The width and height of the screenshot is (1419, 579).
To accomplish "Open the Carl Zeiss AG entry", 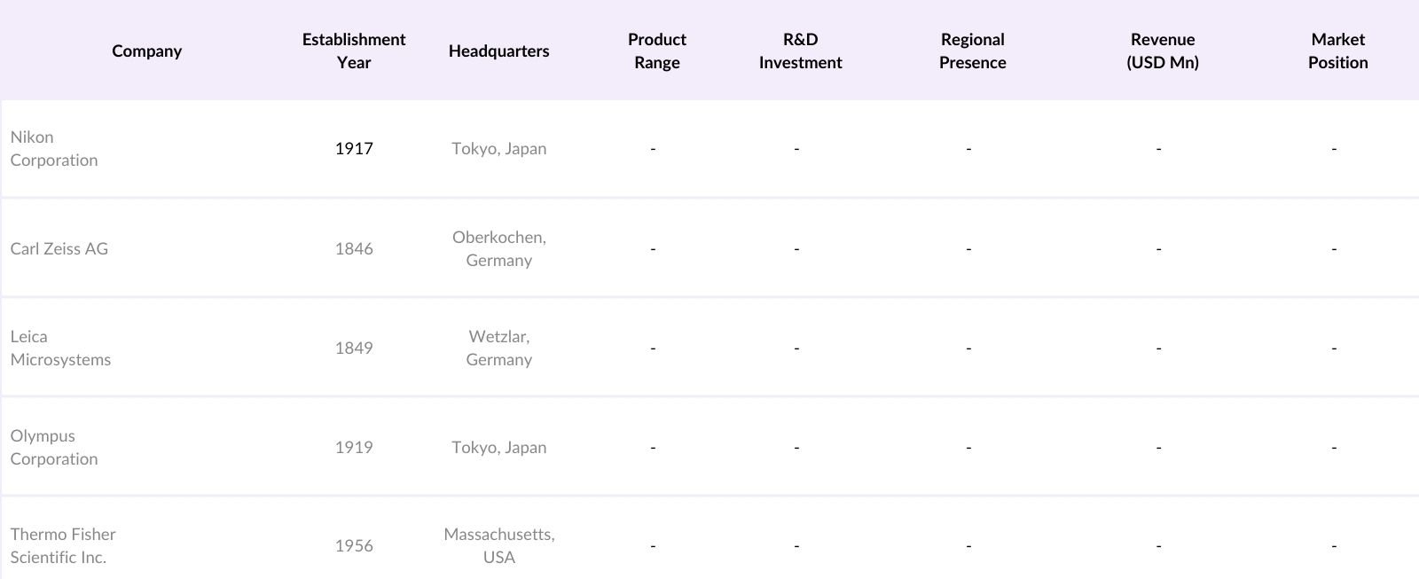I will coord(59,248).
